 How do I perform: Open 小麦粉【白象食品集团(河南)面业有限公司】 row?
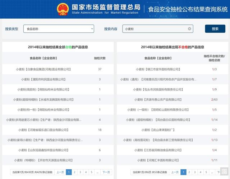pyautogui.click(x=58, y=69)
